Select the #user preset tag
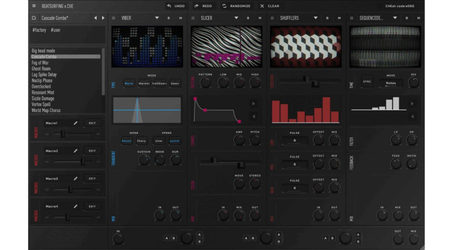Screen dimensions: 453x250 (55, 29)
